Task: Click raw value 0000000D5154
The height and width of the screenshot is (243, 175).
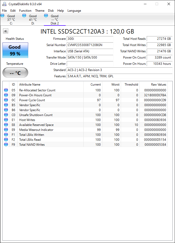Action: coord(155,140)
